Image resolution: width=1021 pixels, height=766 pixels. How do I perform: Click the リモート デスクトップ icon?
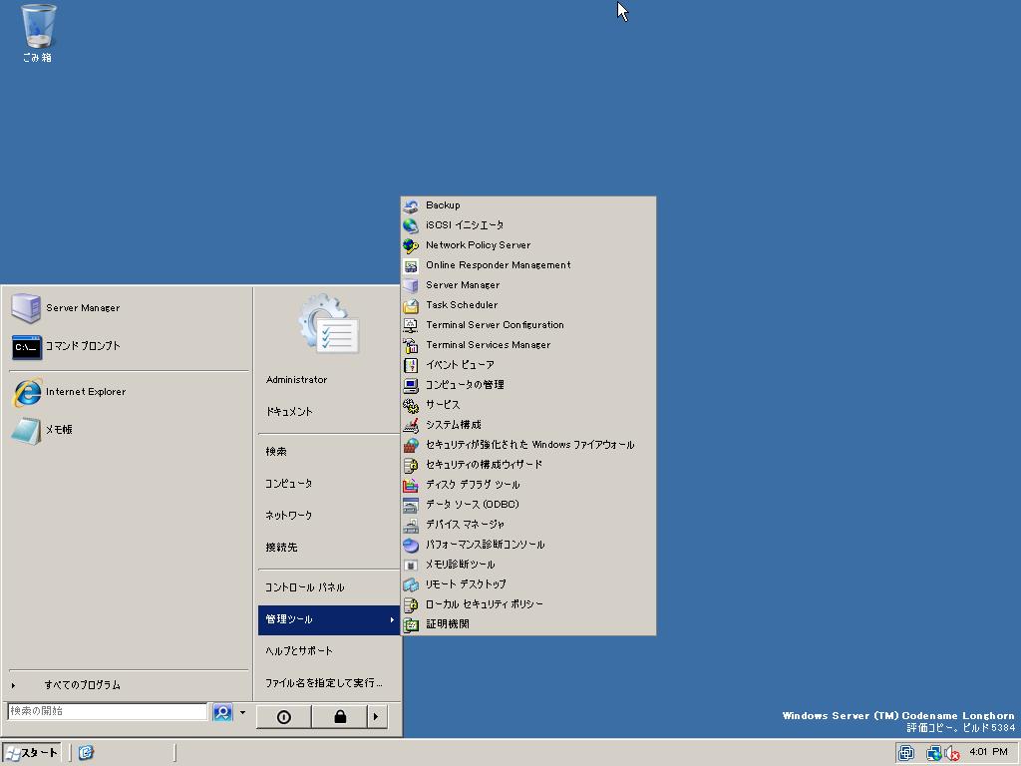point(410,584)
